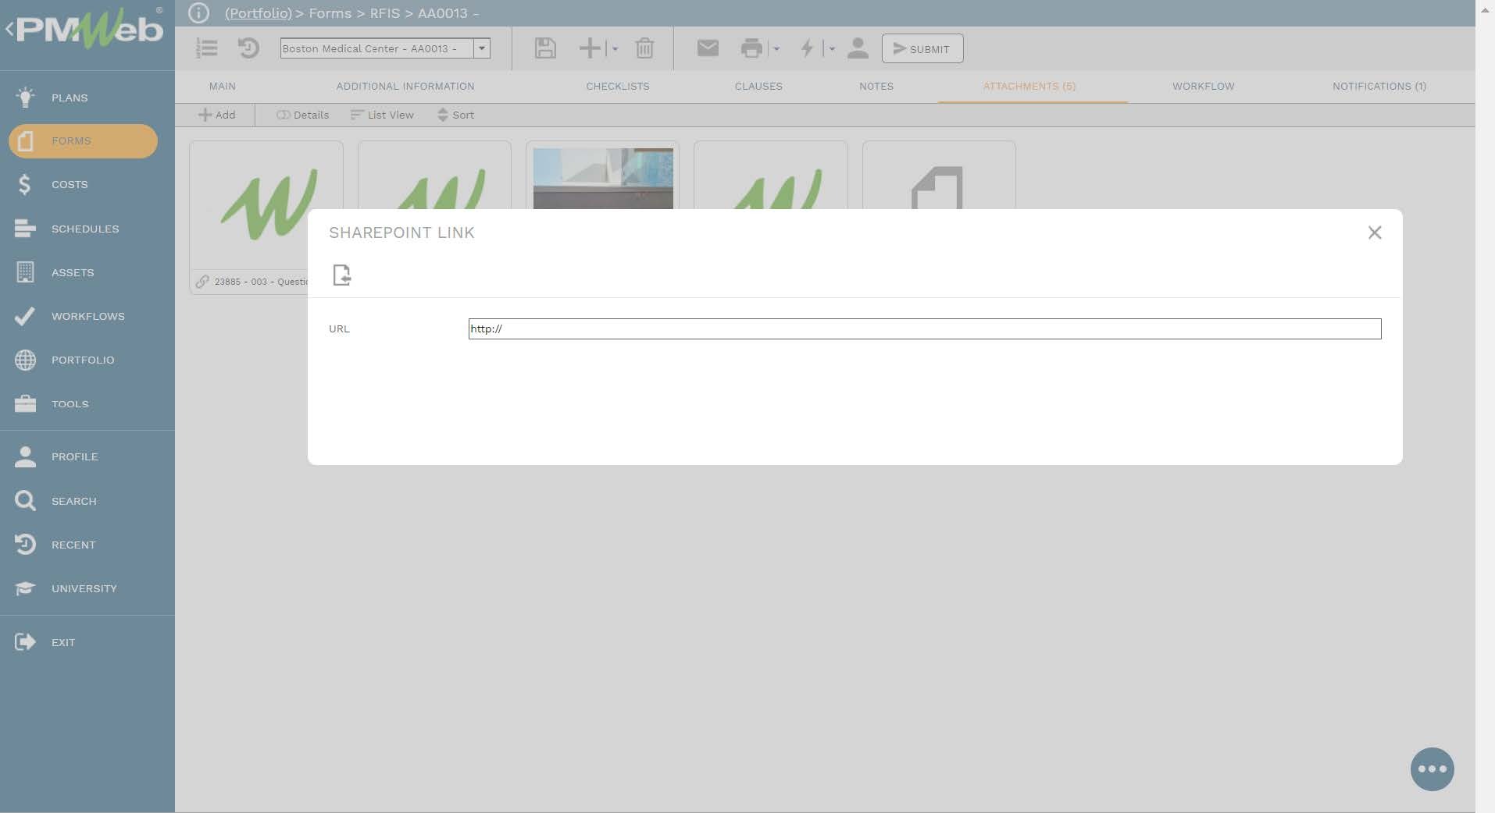Click the import file icon in SharePoint Link dialog
Viewport: 1495px width, 813px height.
tap(342, 275)
